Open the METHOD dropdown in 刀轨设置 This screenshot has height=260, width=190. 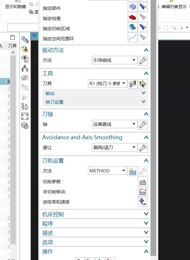click(x=107, y=171)
